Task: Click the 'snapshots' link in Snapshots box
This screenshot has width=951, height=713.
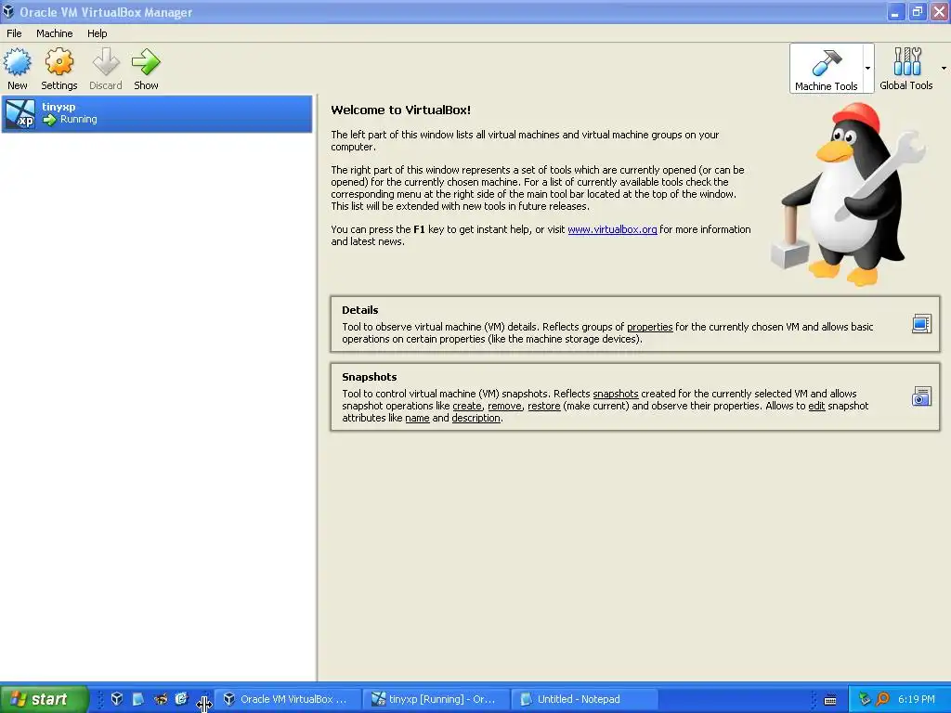Action: click(616, 394)
